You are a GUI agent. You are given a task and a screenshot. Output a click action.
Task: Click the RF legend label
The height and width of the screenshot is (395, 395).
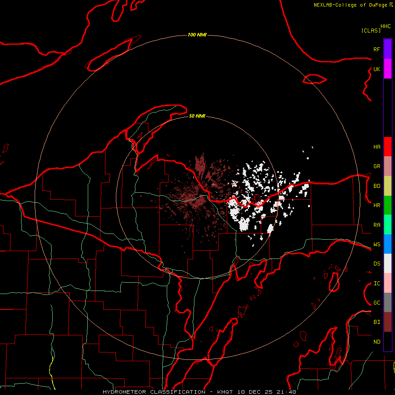pos(377,49)
